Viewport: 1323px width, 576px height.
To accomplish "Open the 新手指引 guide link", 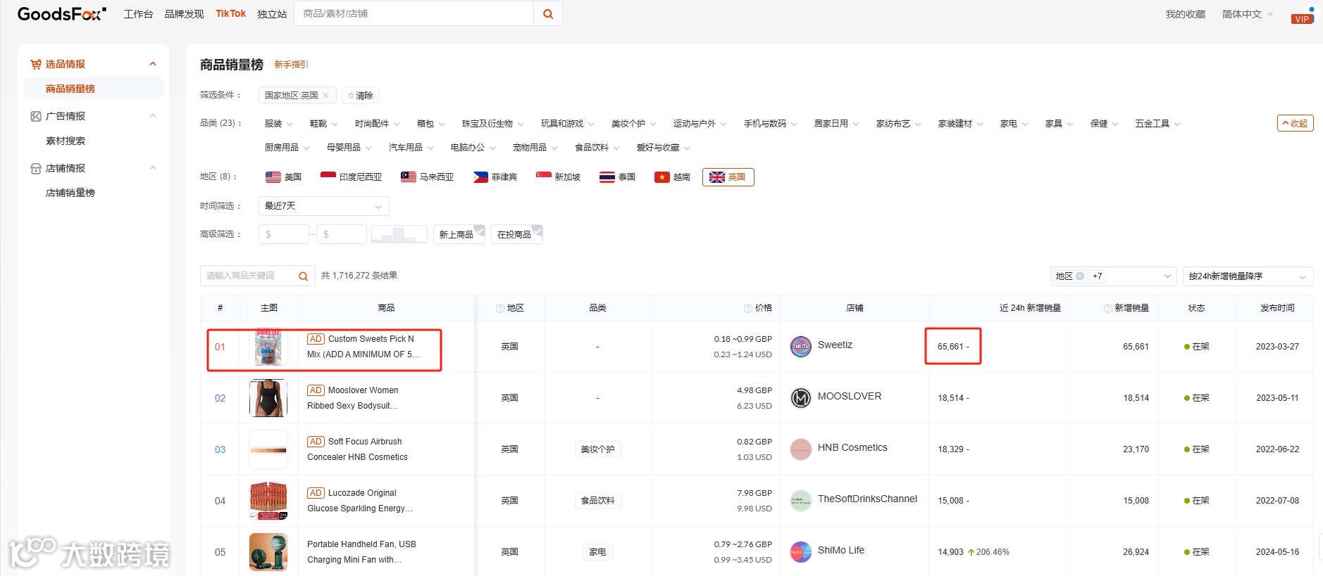I will [291, 65].
